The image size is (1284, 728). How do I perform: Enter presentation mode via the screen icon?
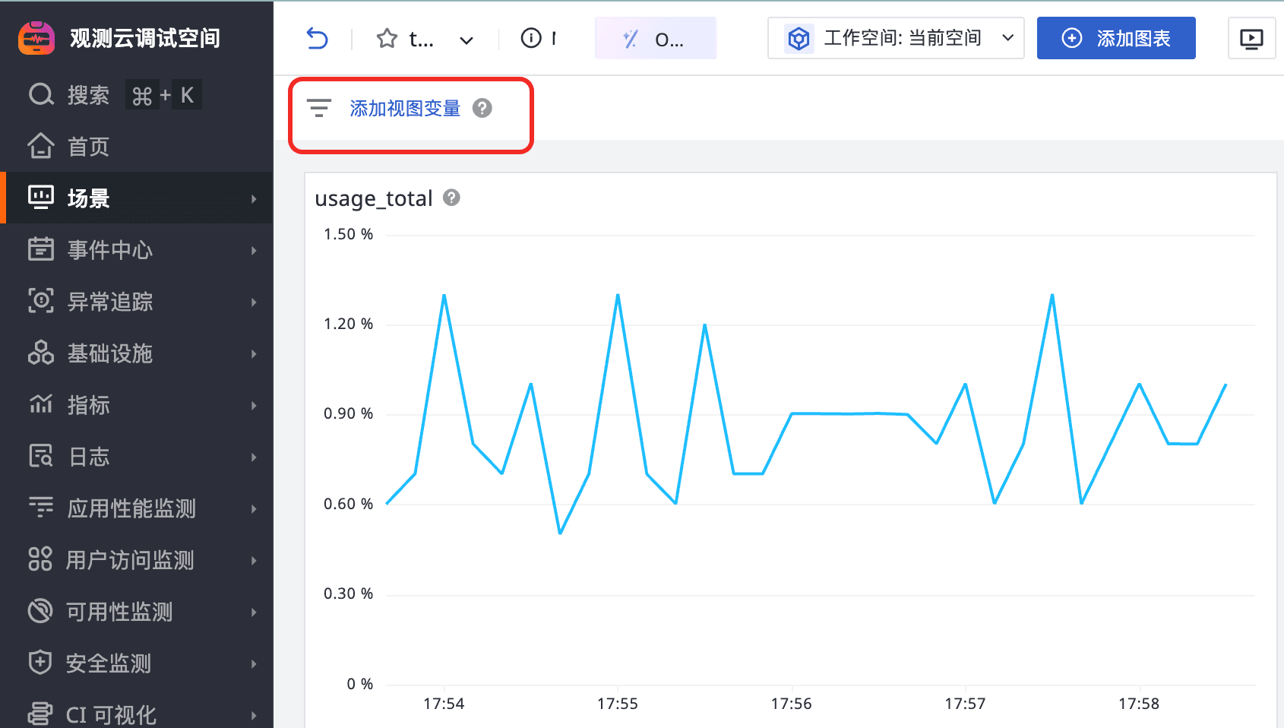tap(1251, 39)
